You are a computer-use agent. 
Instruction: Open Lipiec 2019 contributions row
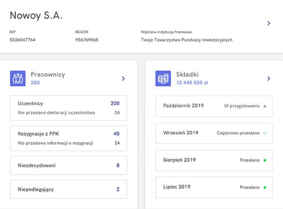tap(214, 187)
